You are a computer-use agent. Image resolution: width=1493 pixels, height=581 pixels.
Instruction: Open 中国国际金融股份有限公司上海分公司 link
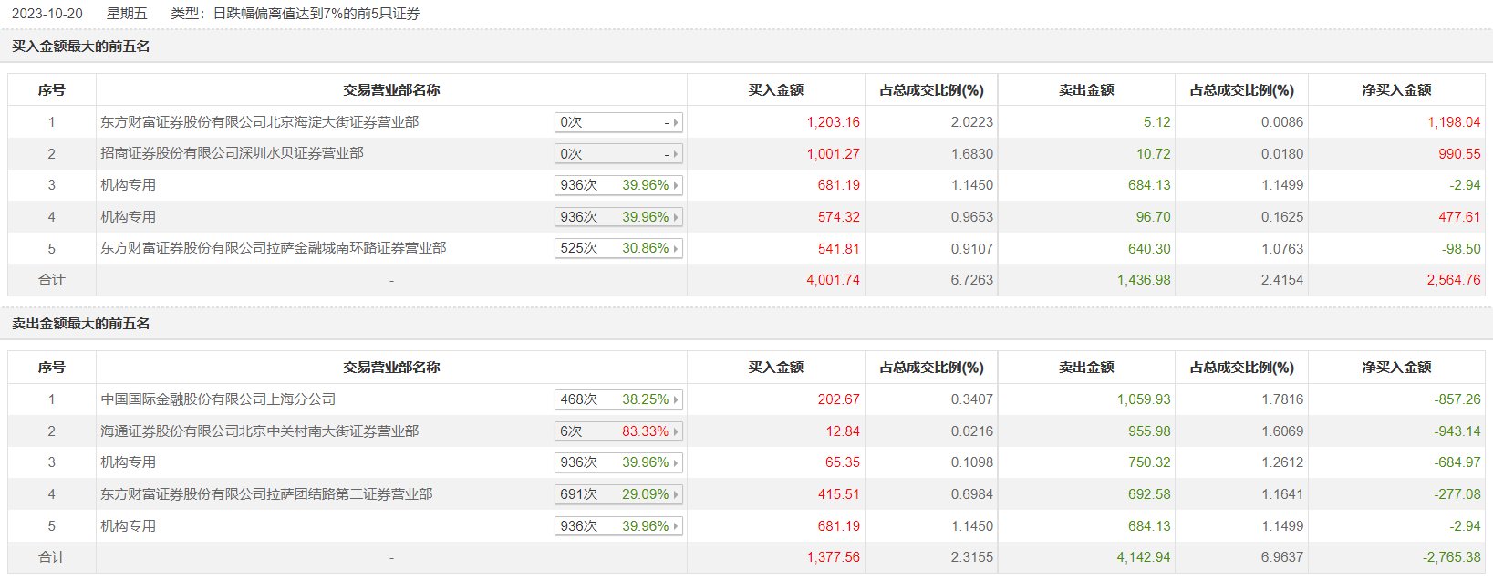218,399
